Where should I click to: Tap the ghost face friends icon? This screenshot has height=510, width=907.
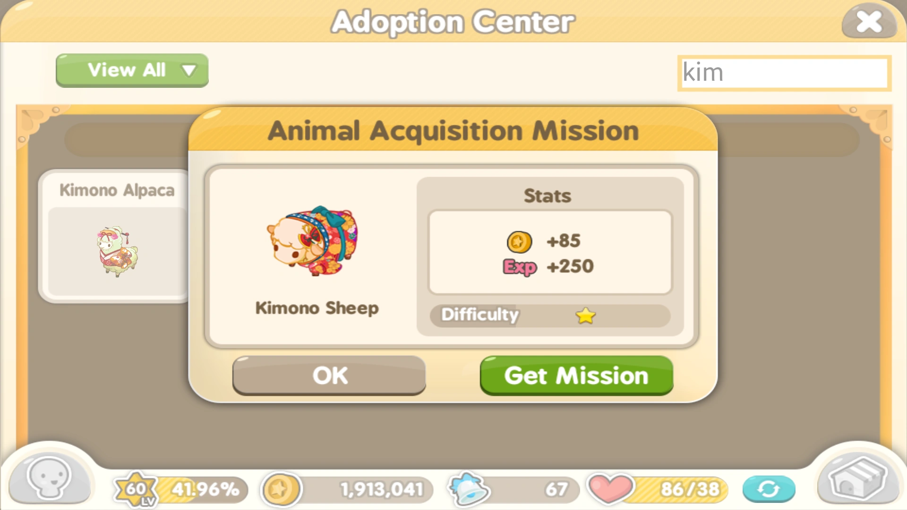[x=50, y=478]
